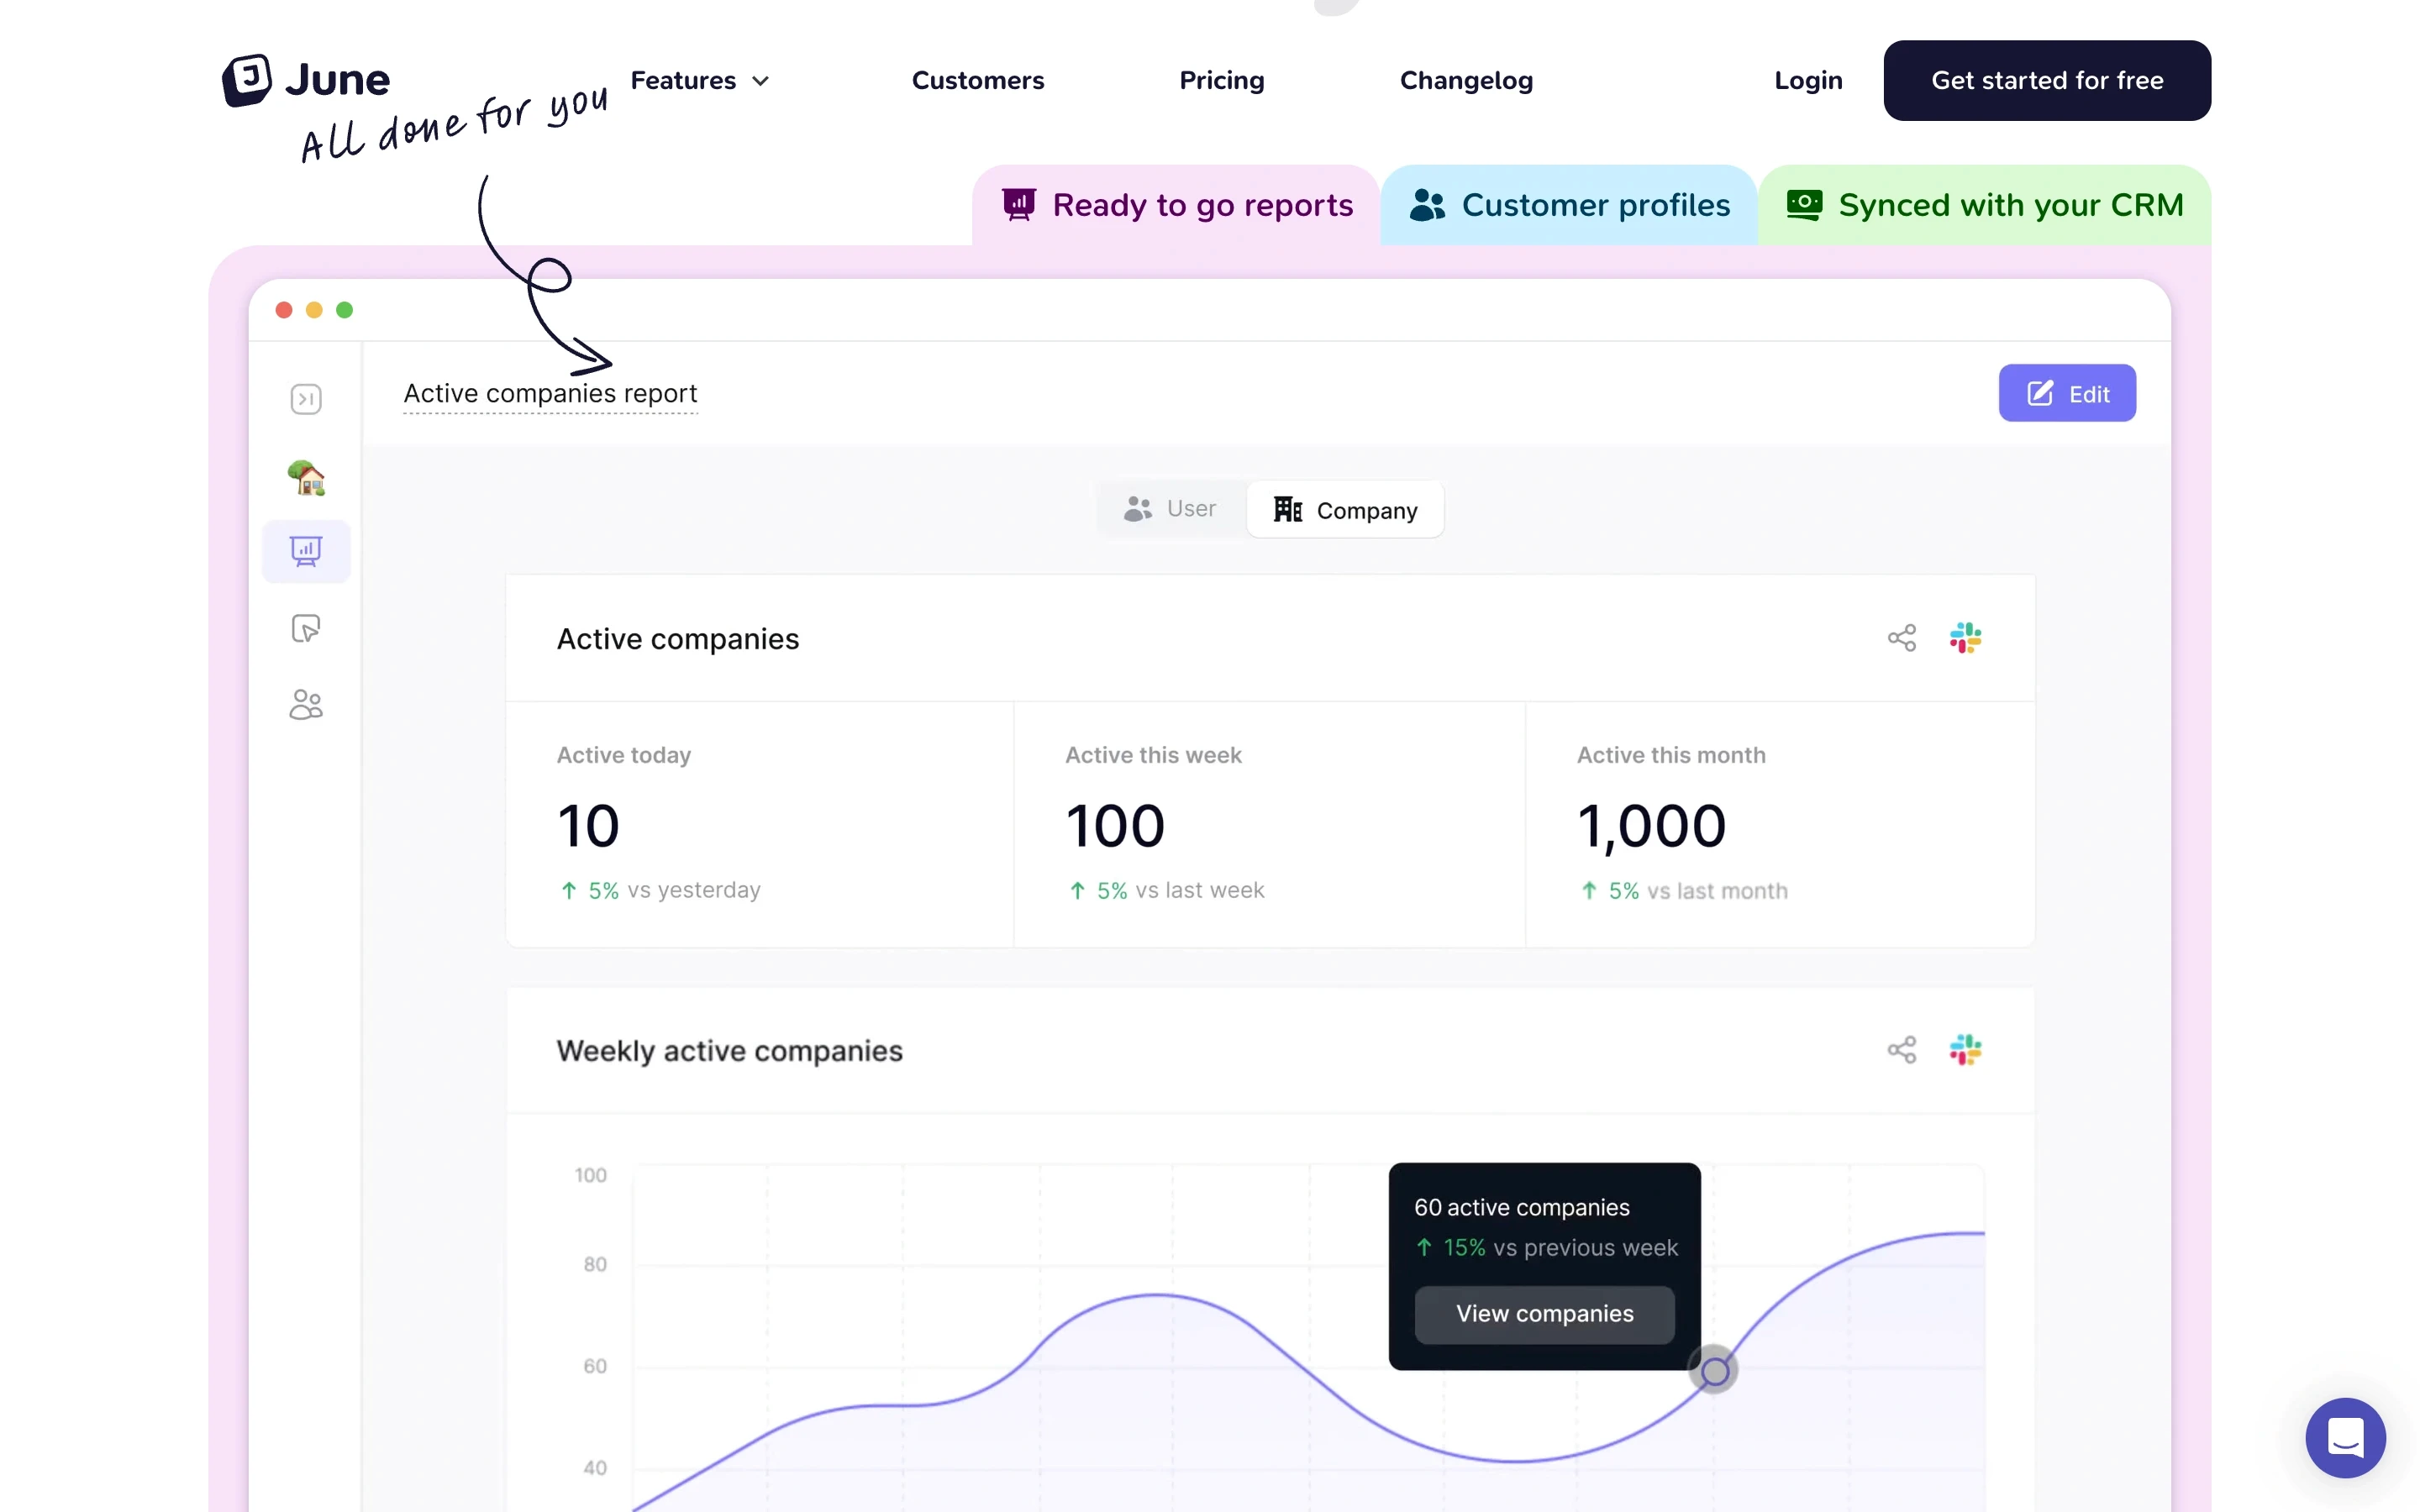2420x1512 pixels.
Task: Click the Edit button on the report
Action: [x=2068, y=392]
